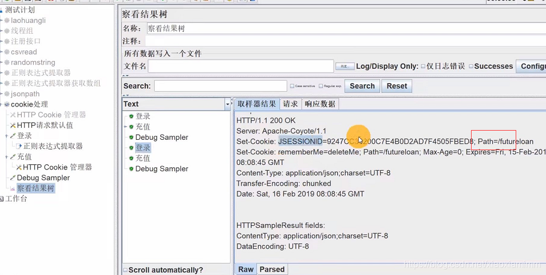Screen dimensions: 546x275
Task: Collapse the 充值 sampler node in test plan
Action: pos(7,157)
